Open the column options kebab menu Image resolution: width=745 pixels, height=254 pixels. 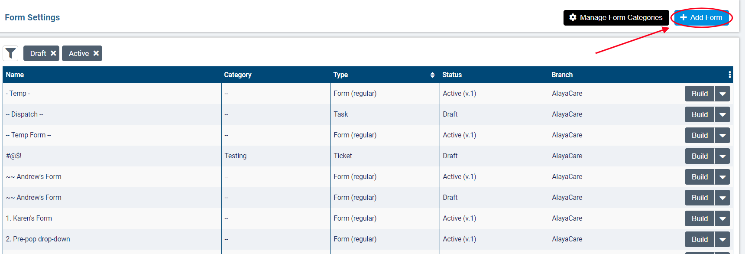(730, 75)
